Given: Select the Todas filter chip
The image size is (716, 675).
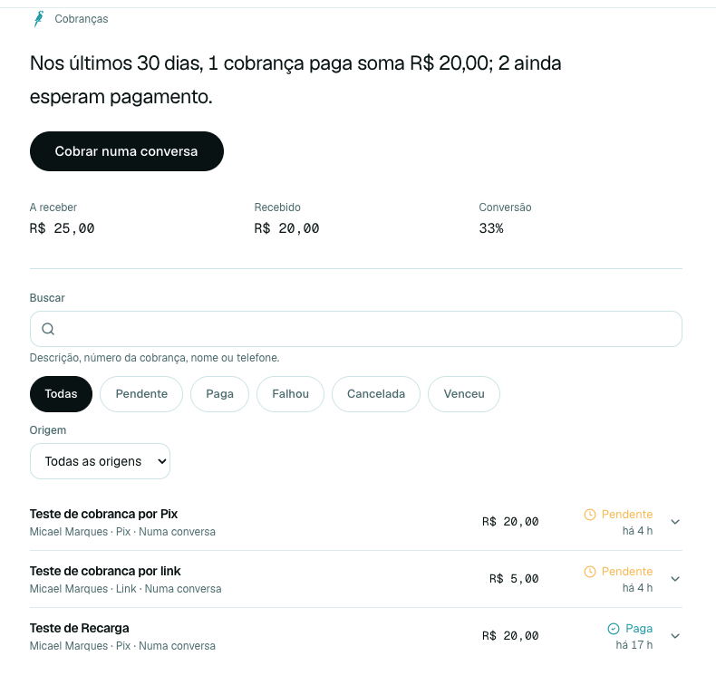Looking at the screenshot, I should [62, 394].
